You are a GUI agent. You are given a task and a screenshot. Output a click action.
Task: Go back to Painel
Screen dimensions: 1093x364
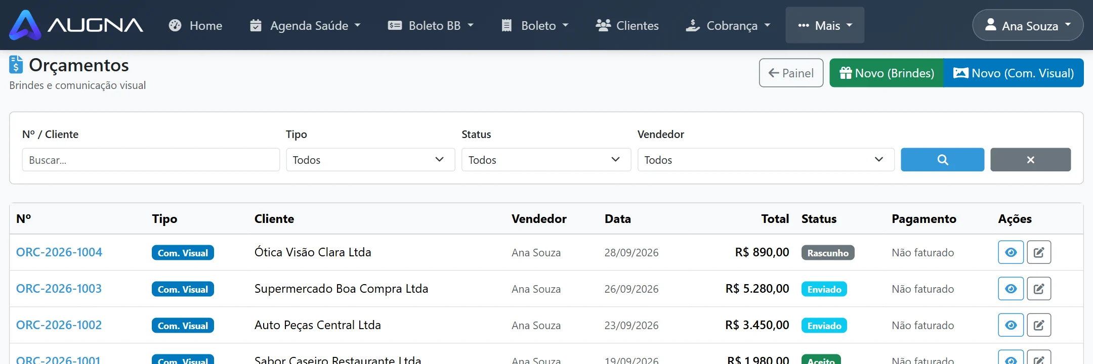tap(791, 73)
